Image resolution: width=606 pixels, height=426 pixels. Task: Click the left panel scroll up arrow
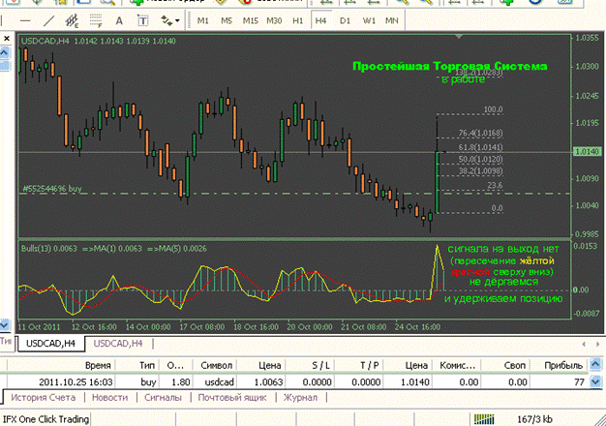4,52
